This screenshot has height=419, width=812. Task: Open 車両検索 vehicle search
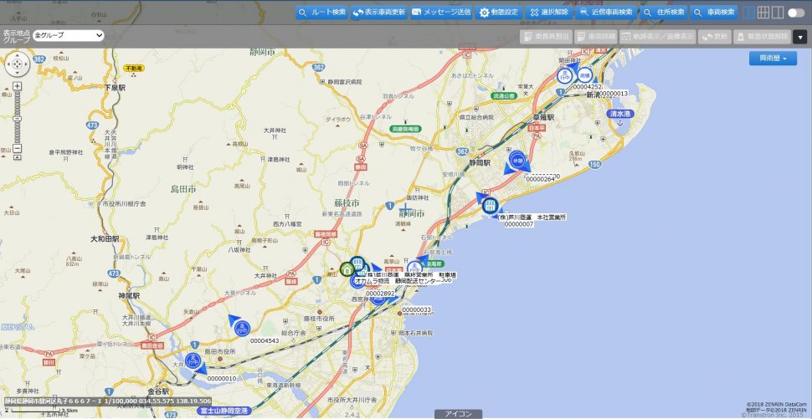(x=714, y=13)
